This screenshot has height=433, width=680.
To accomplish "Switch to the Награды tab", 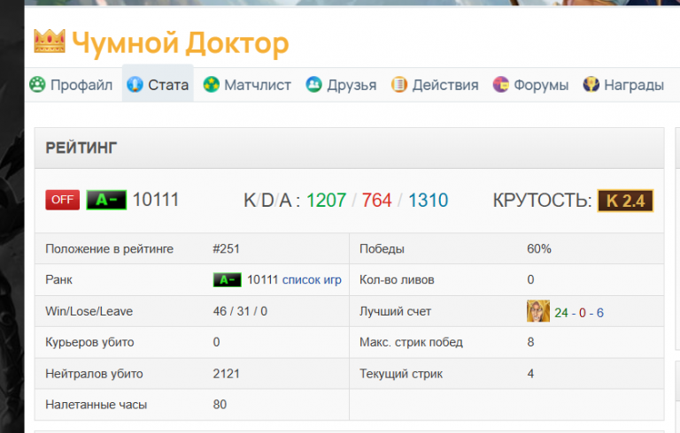I will click(x=623, y=85).
